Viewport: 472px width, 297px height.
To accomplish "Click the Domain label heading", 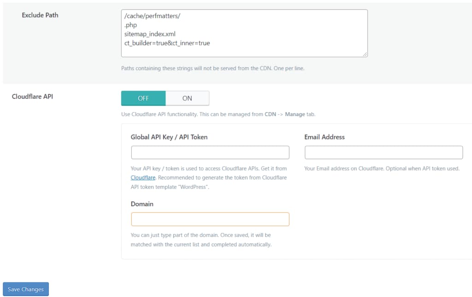I will click(142, 204).
